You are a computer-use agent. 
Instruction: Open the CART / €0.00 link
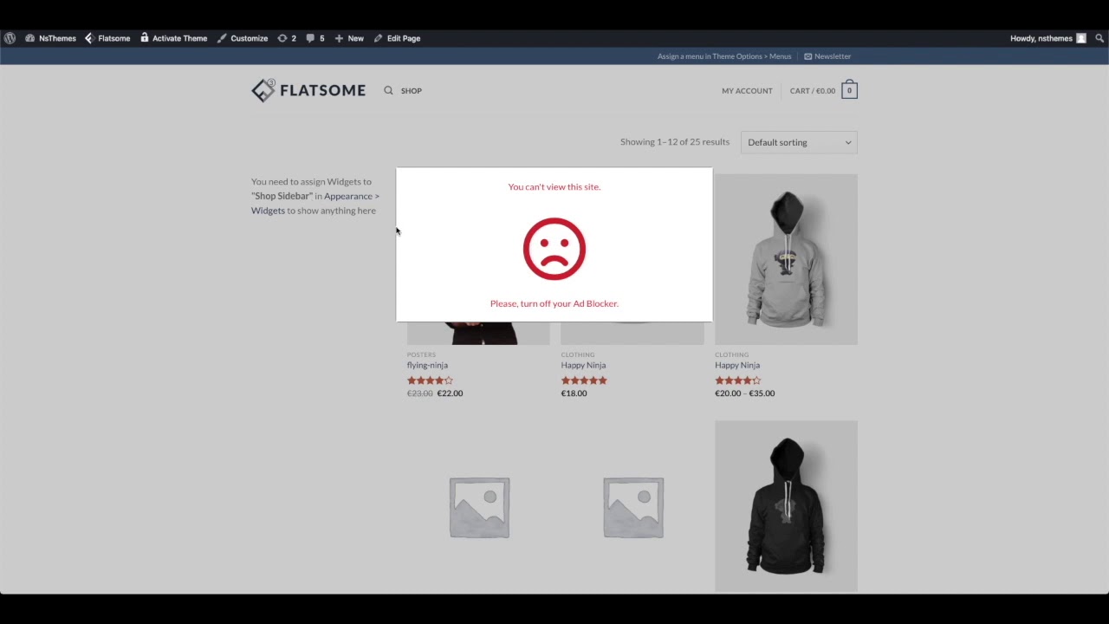pyautogui.click(x=813, y=90)
